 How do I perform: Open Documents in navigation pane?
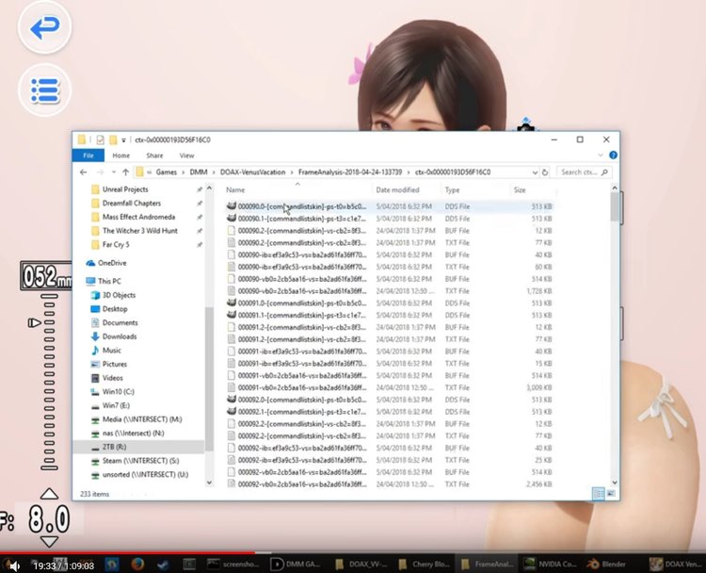120,323
